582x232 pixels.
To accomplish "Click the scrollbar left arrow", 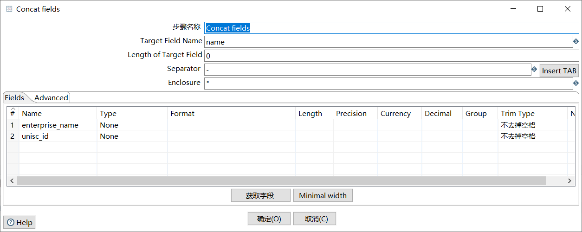I will pyautogui.click(x=12, y=180).
